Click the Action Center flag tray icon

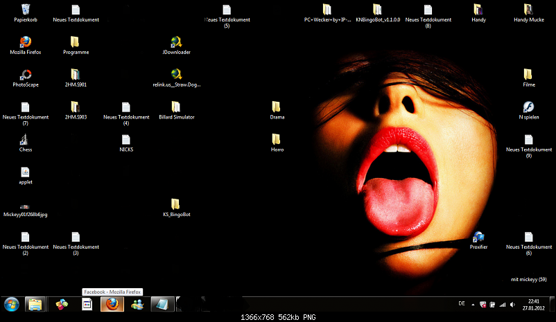(492, 305)
